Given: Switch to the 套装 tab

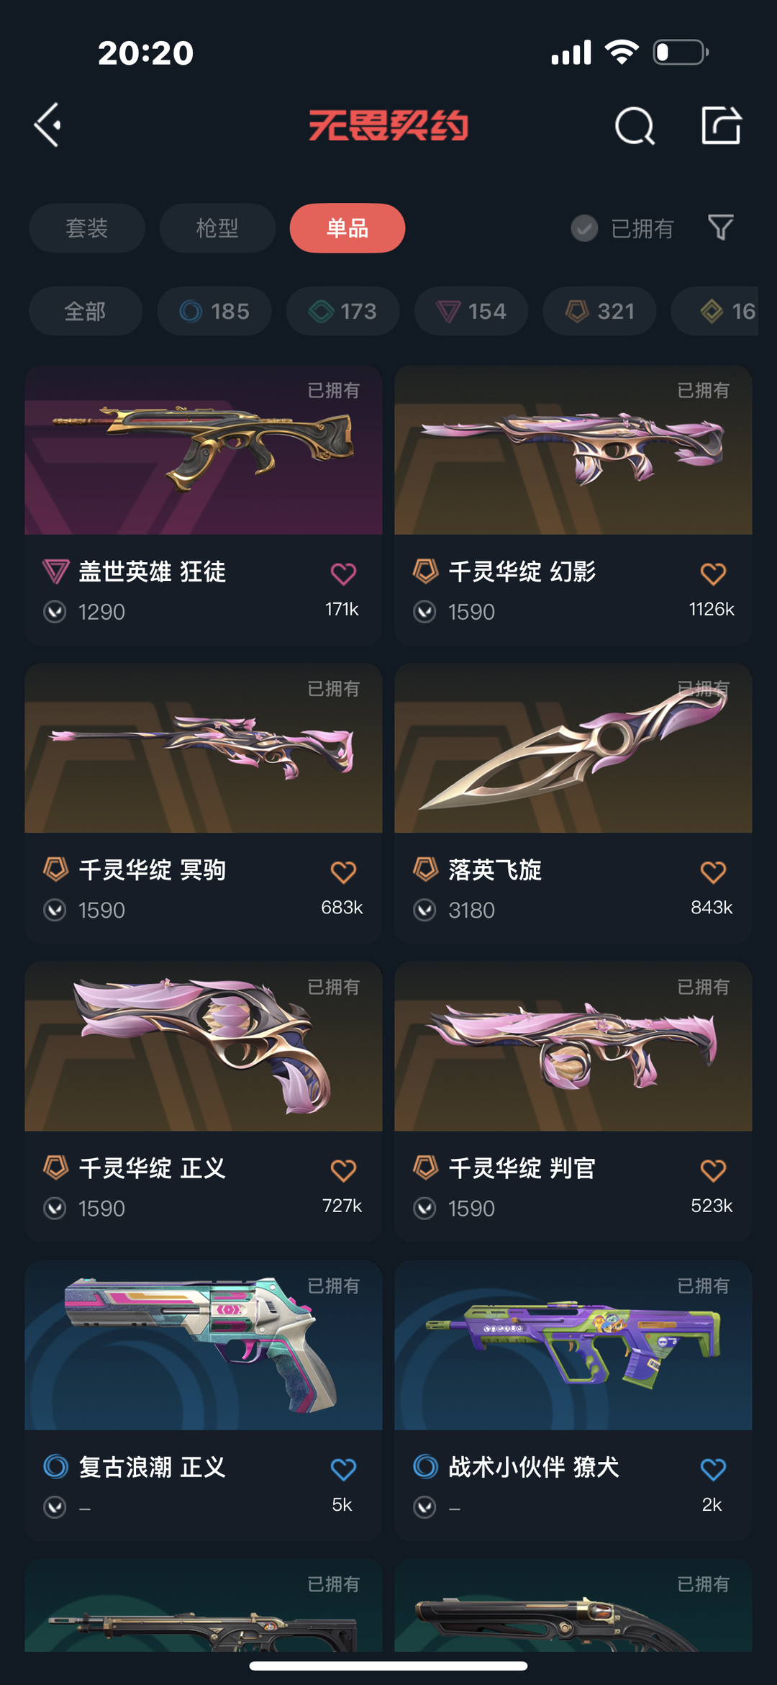Looking at the screenshot, I should coord(87,228).
